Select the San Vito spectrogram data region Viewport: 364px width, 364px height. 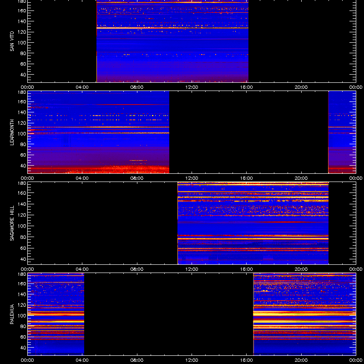pos(172,41)
